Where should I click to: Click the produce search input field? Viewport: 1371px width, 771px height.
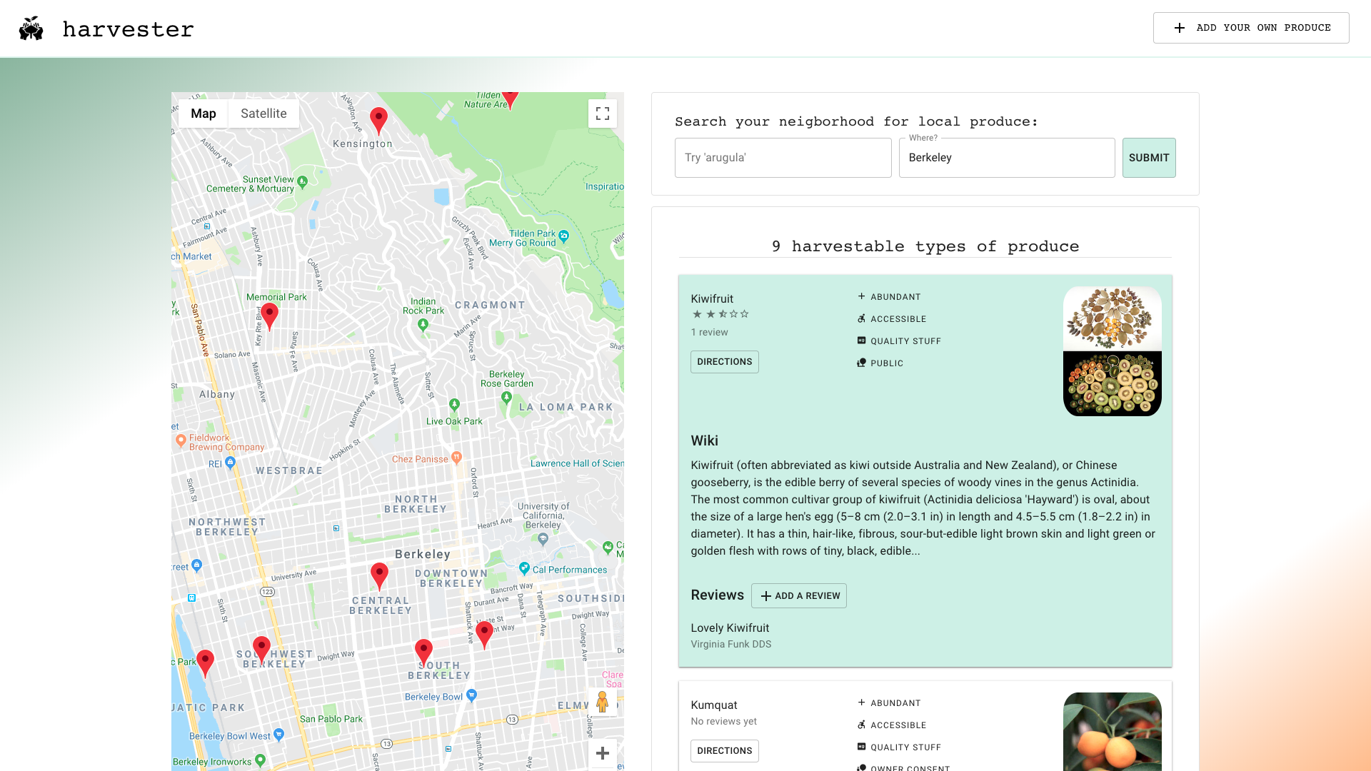coord(783,157)
